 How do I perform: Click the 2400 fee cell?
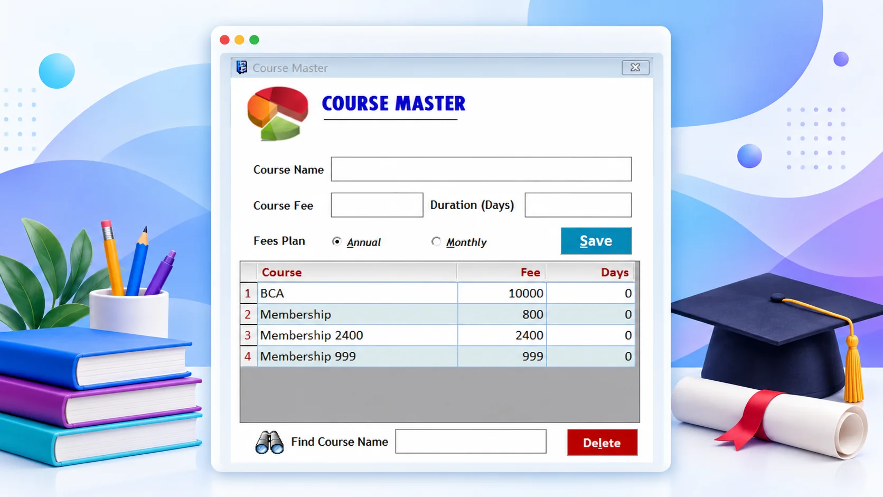coord(502,335)
